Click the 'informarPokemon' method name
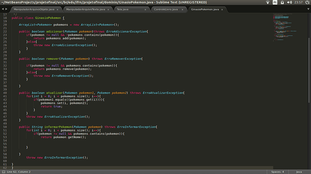Viewport: 311px width, 174px height. point(58,127)
